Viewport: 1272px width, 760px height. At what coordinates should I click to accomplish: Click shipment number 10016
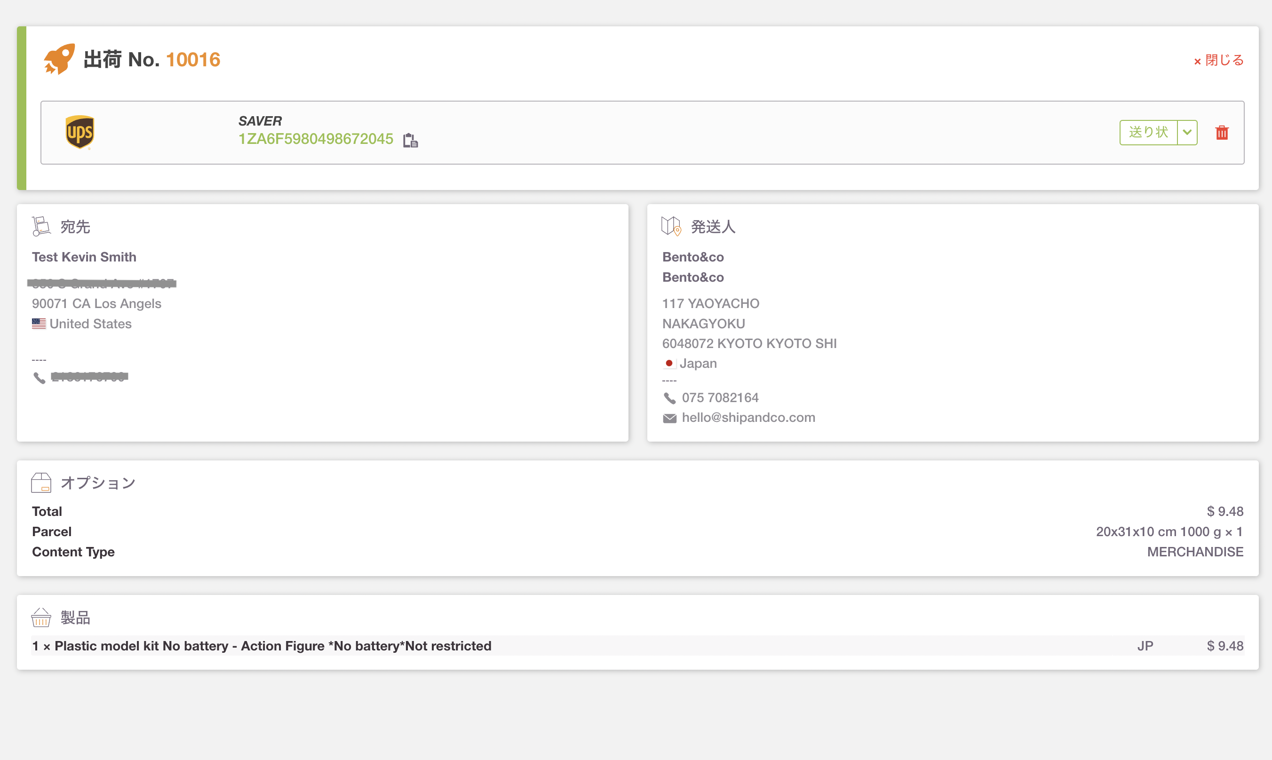(x=193, y=60)
